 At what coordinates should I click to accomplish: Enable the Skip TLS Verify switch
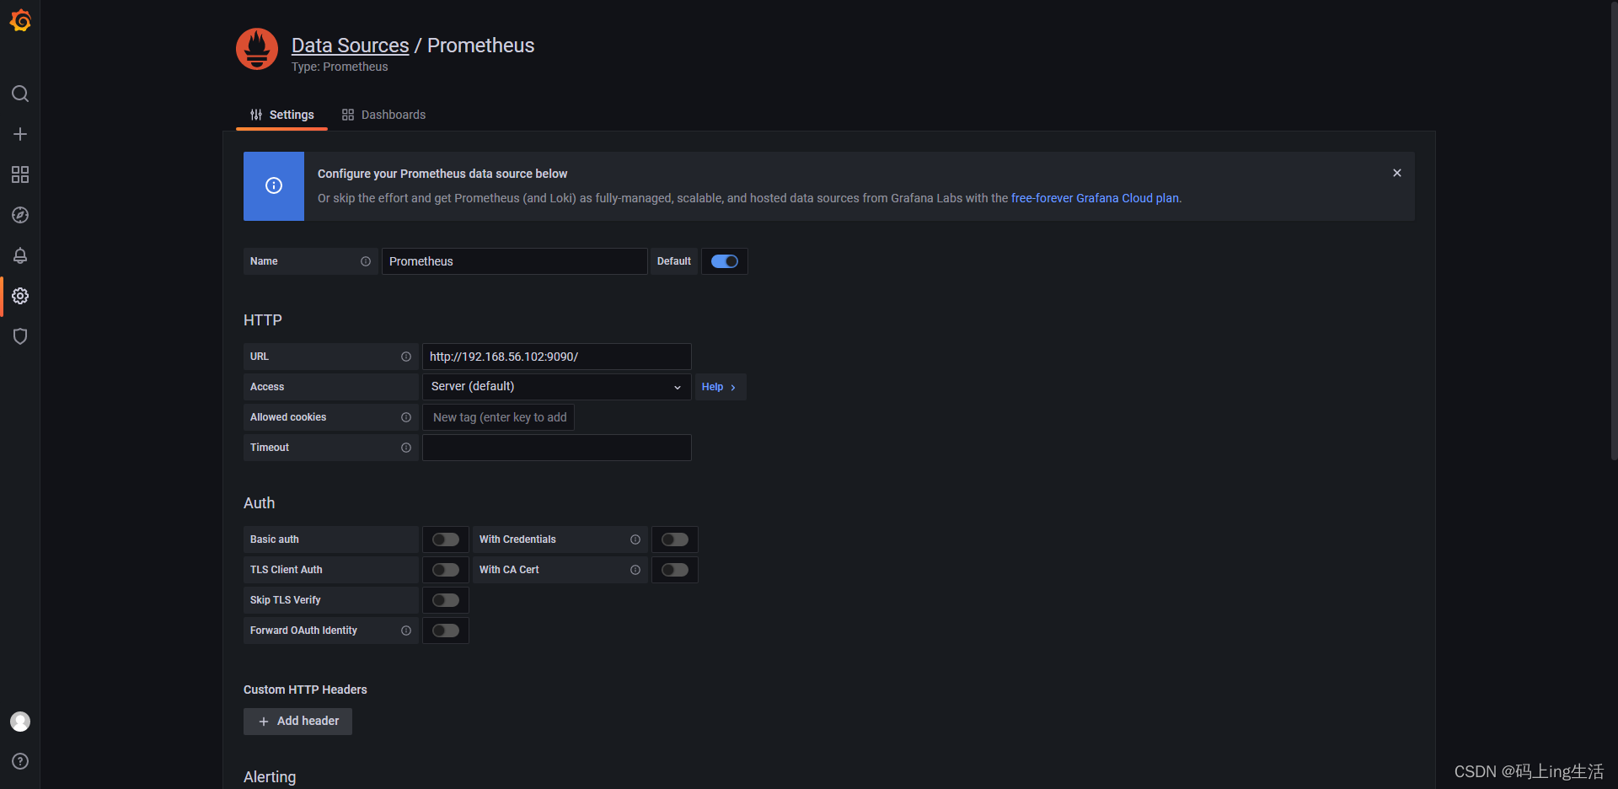[446, 600]
